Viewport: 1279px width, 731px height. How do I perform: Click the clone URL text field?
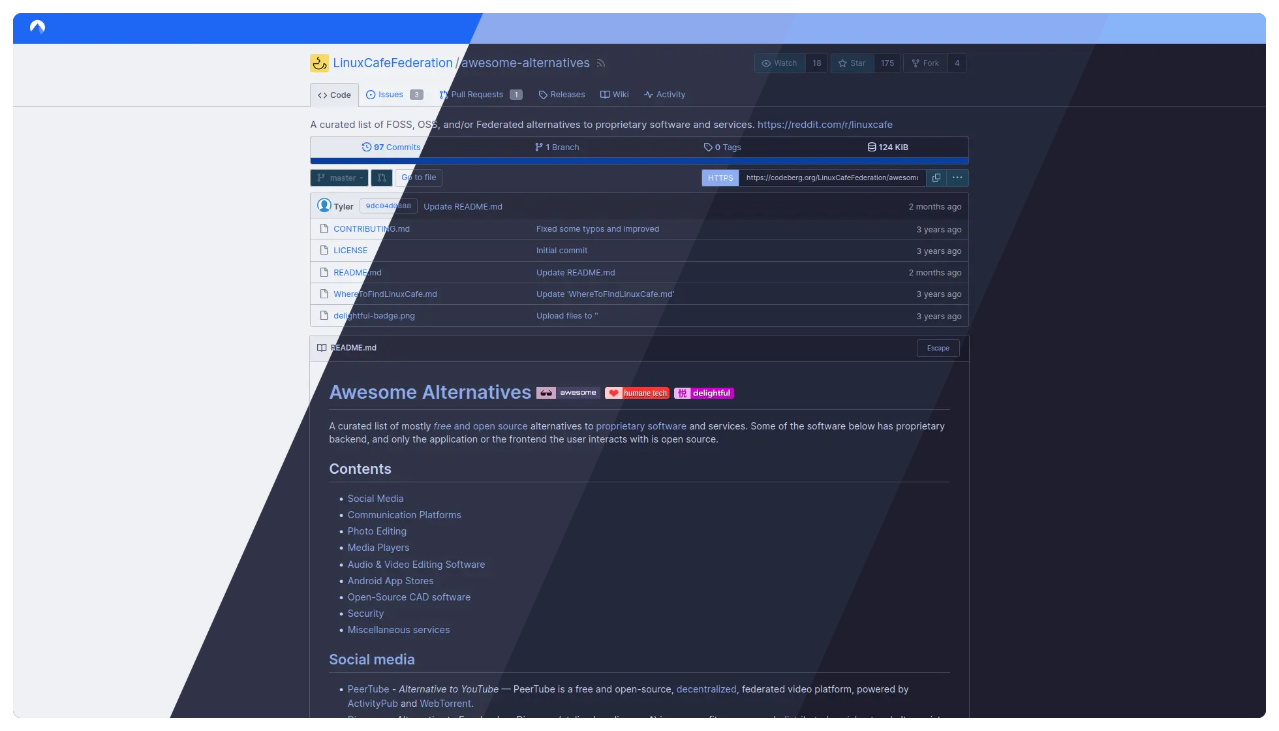[832, 178]
